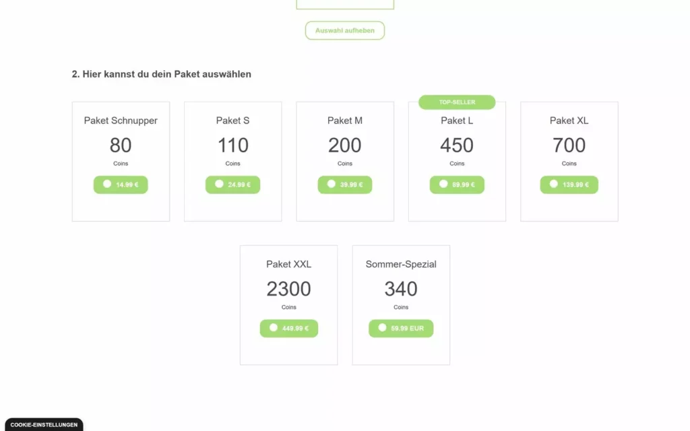Pick the Paket M 200 coins amount

pos(345,145)
